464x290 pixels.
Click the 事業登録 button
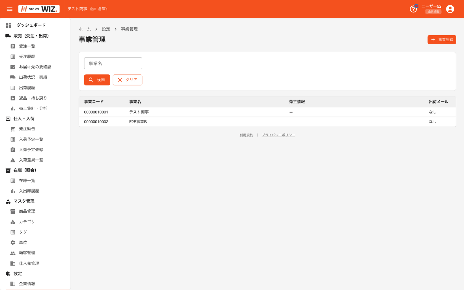click(442, 40)
